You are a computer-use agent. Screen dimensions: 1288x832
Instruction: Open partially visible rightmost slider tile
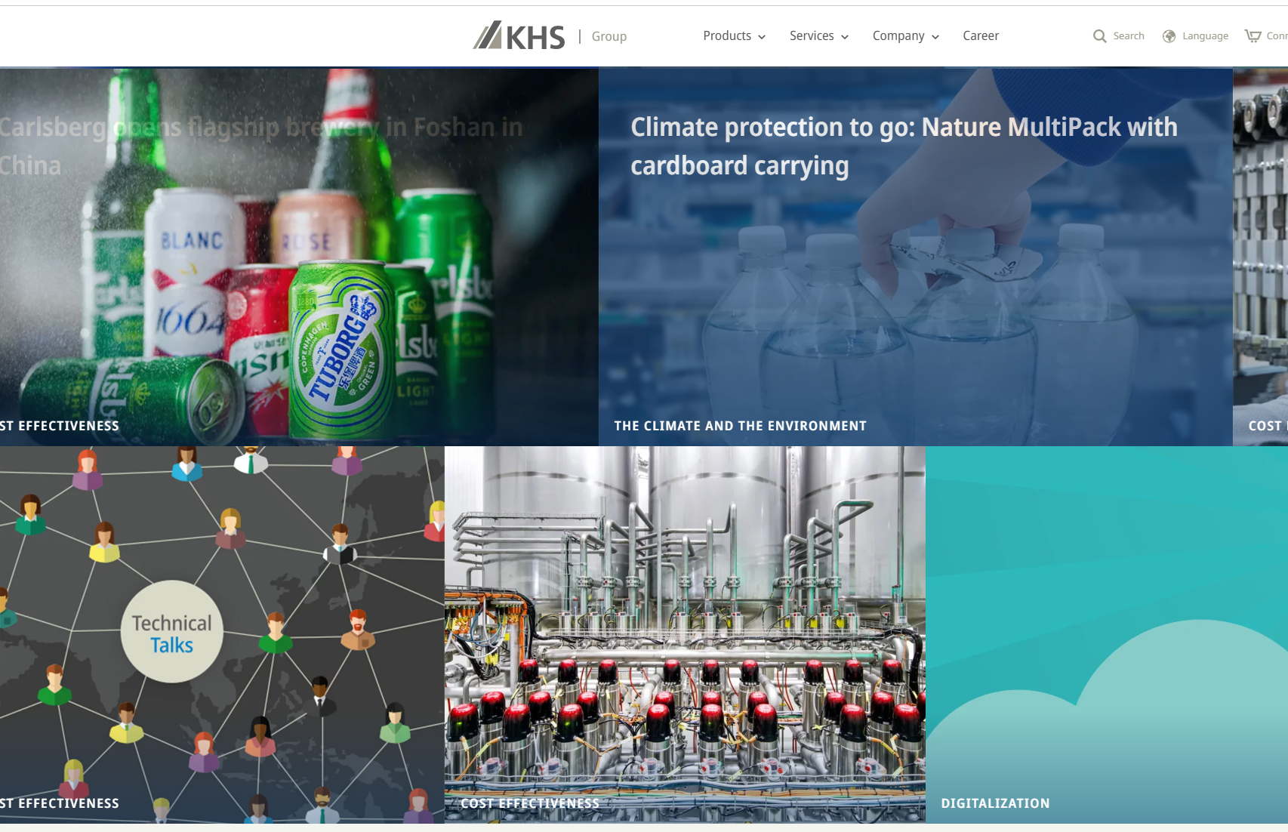tap(1261, 257)
